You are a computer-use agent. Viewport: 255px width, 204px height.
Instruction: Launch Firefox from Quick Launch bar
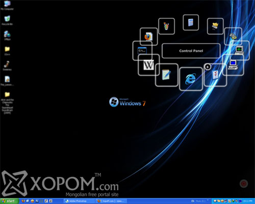point(23,201)
